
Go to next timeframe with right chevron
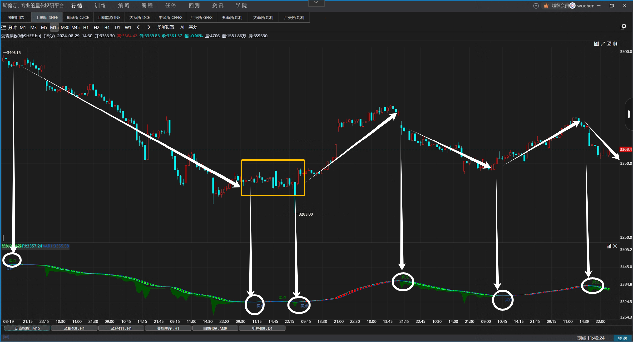(149, 27)
